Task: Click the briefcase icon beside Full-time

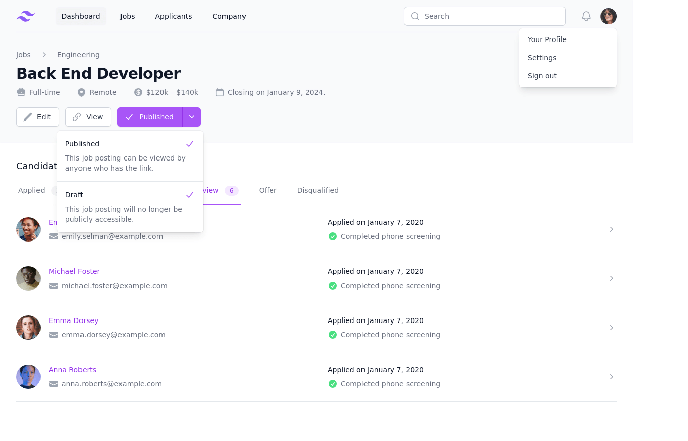Action: [21, 92]
